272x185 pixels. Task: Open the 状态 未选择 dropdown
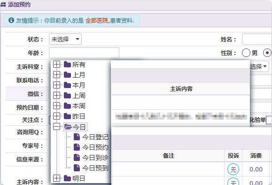[65, 39]
